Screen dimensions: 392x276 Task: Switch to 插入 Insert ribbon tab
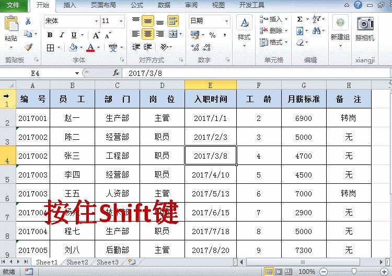click(x=70, y=5)
